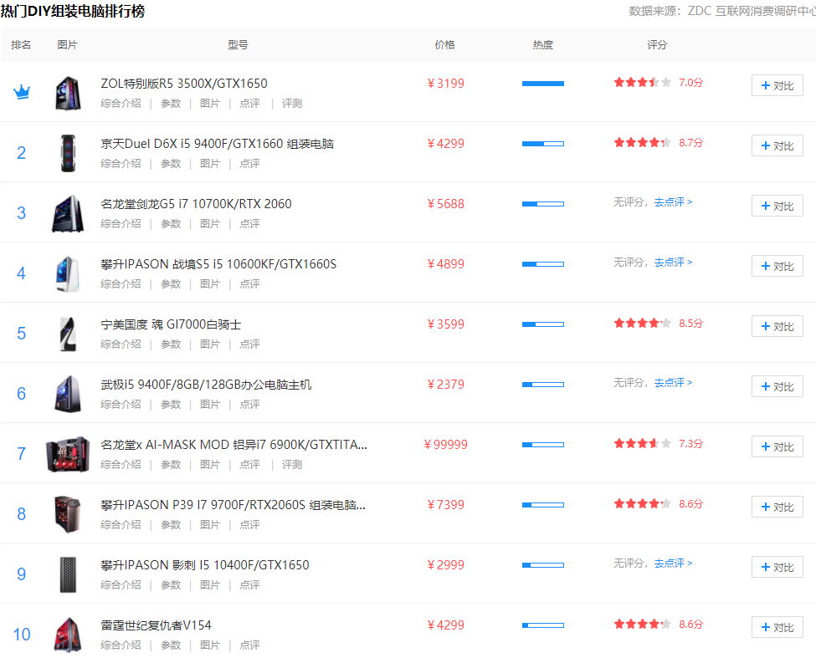Click 去点评 link for 名龙堂剑龙G5
The image size is (816, 663).
coord(673,202)
